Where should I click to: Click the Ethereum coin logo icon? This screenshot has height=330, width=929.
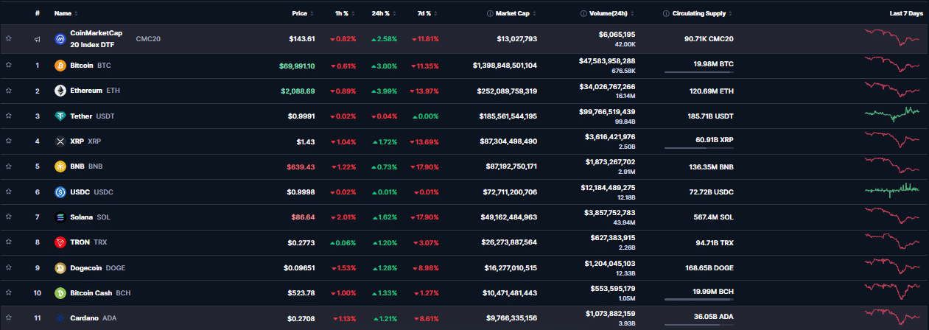[x=60, y=91]
